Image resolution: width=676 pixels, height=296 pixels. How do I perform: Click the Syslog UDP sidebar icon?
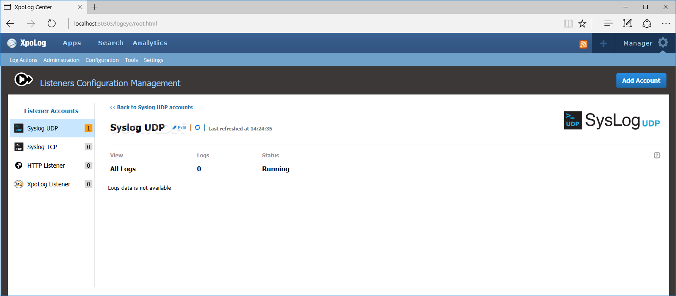coord(19,128)
